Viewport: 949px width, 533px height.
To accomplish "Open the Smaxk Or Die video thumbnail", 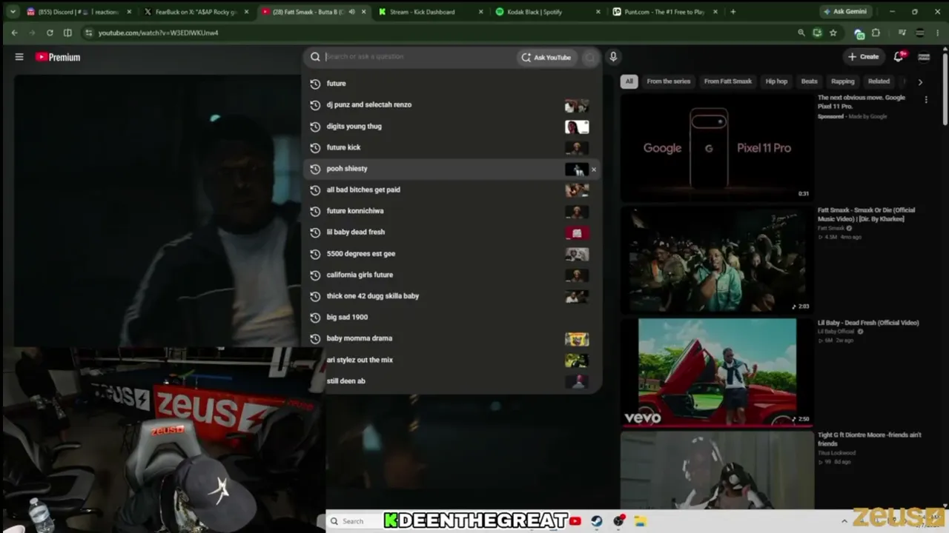I will 716,261.
